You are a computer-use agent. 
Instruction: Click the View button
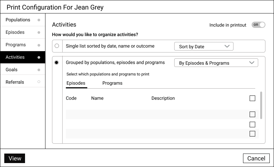15,158
